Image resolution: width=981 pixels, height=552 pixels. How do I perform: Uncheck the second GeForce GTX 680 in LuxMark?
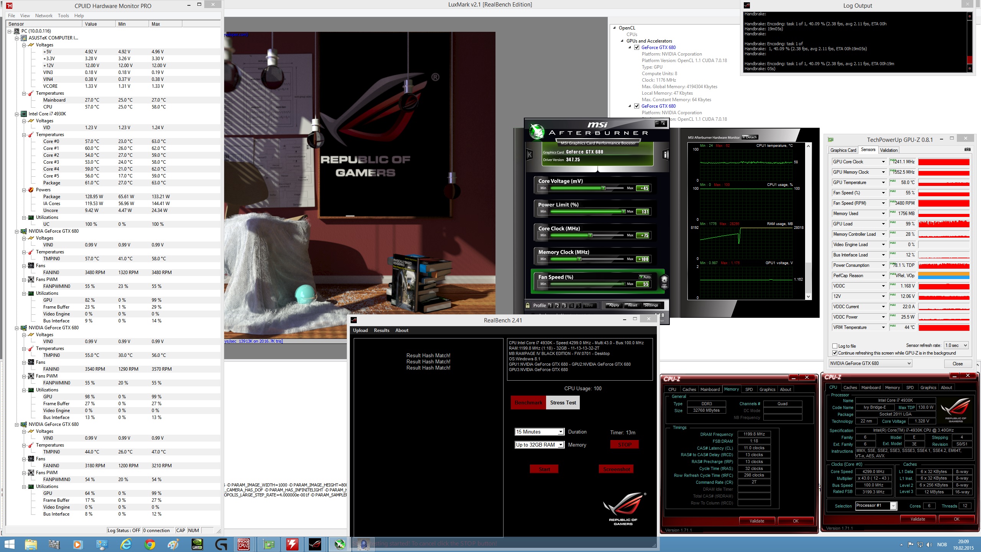(637, 106)
